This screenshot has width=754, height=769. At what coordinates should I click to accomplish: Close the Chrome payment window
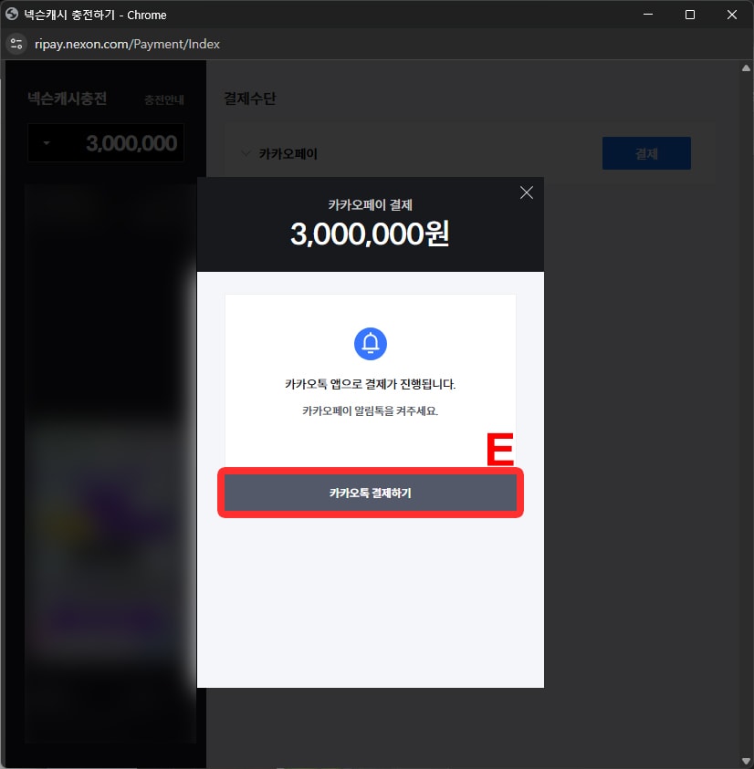tap(732, 15)
